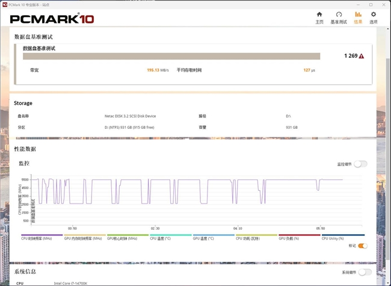This screenshot has width=391, height=286.
Task: Click the PCMARK 10 logo
Action: click(x=51, y=18)
